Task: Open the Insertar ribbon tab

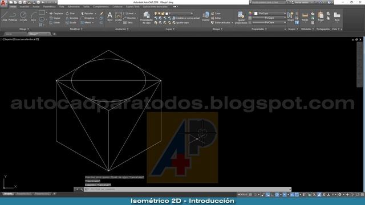Action: coord(24,7)
